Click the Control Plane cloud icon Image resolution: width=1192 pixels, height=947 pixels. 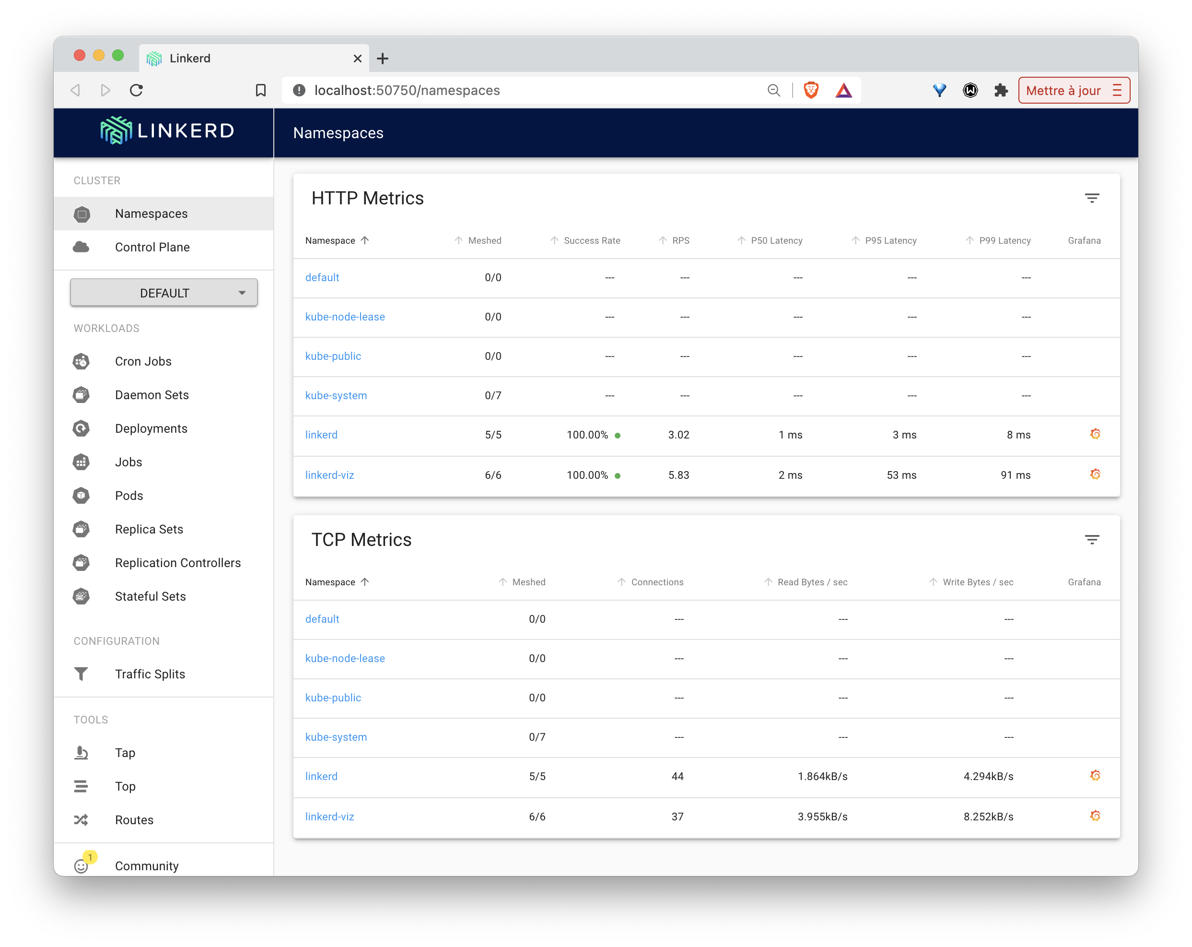(x=82, y=247)
